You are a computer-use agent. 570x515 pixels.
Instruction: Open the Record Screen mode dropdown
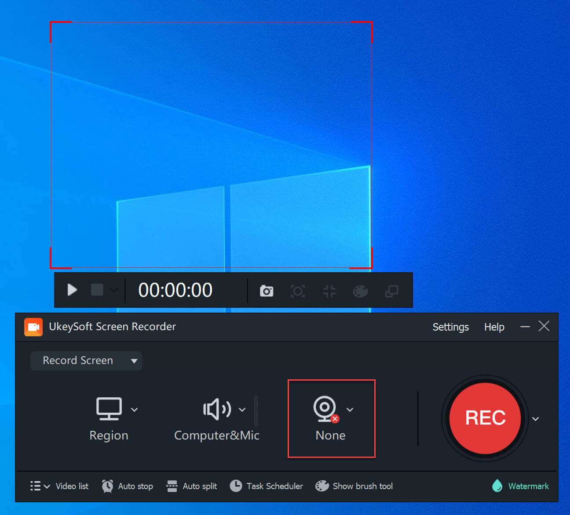[86, 360]
